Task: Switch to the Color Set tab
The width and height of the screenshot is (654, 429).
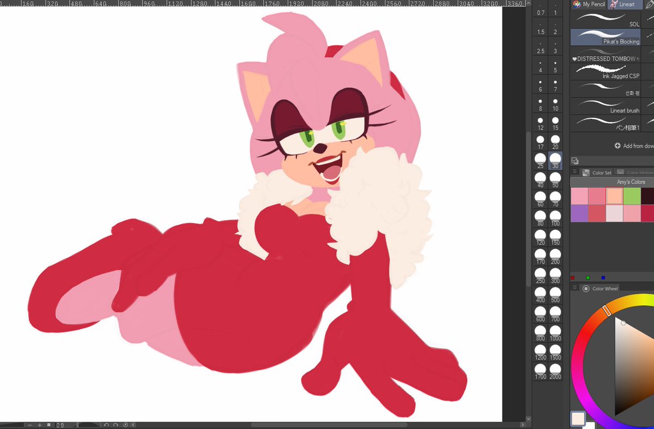Action: pyautogui.click(x=597, y=173)
